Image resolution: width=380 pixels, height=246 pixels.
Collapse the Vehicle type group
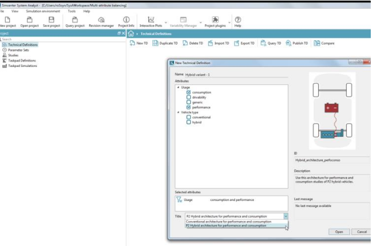click(178, 112)
